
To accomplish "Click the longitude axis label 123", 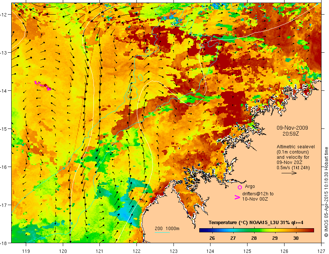I will (173, 251).
